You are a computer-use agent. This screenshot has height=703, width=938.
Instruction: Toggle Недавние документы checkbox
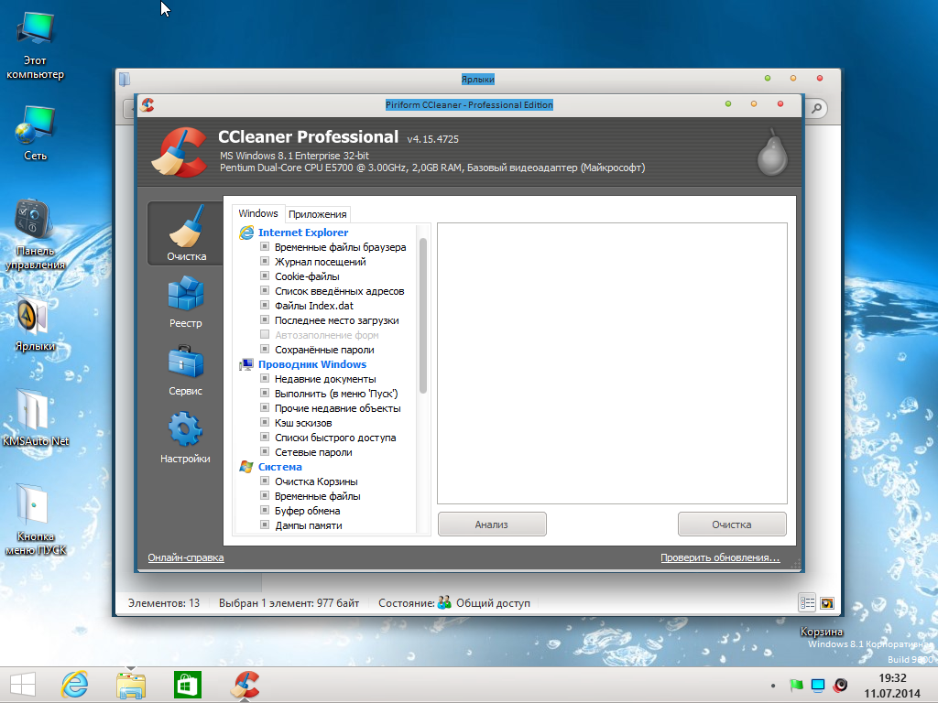point(265,378)
